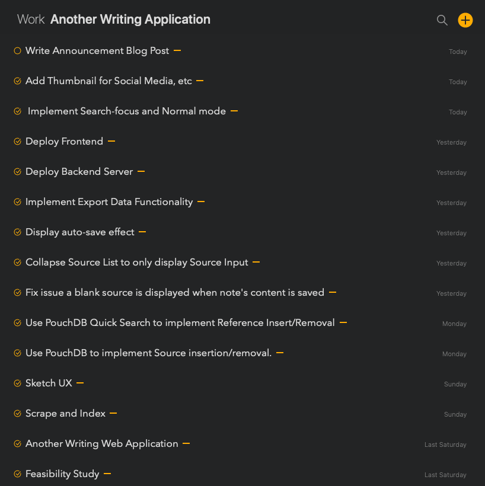Check off Write Announcement Blog Post
Image resolution: width=485 pixels, height=486 pixels.
(18, 50)
